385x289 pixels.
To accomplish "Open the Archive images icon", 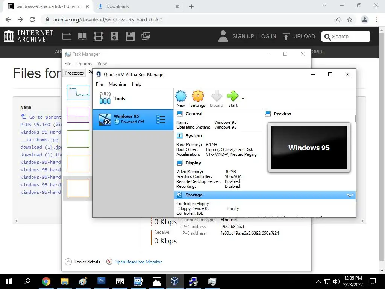I will (x=146, y=36).
